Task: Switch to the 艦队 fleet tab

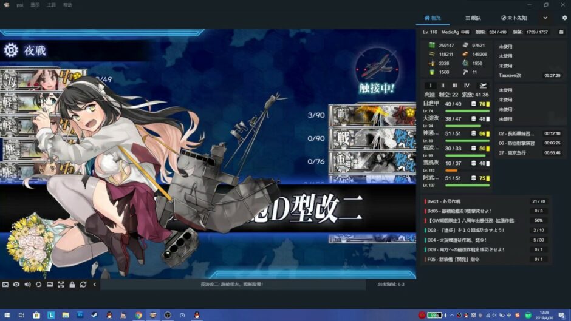Action: tap(473, 18)
